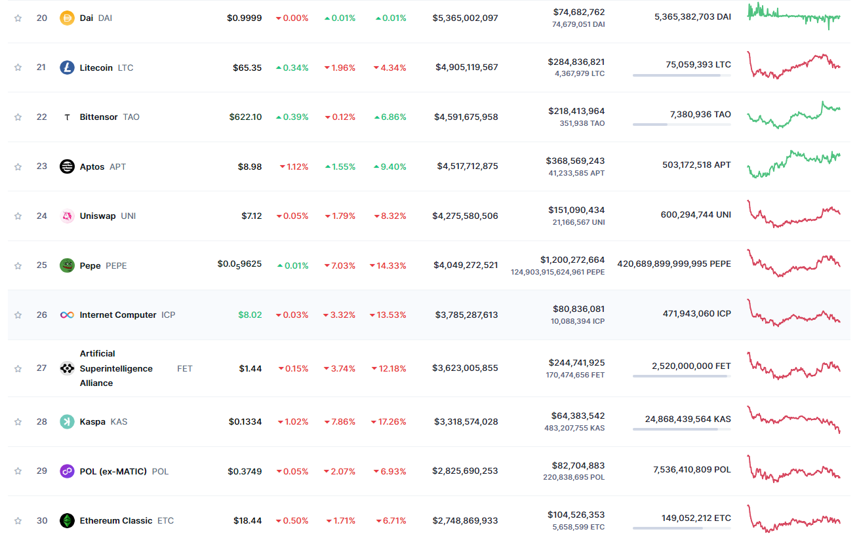Click Ethereum Classic volume $104,526,353

coord(576,514)
